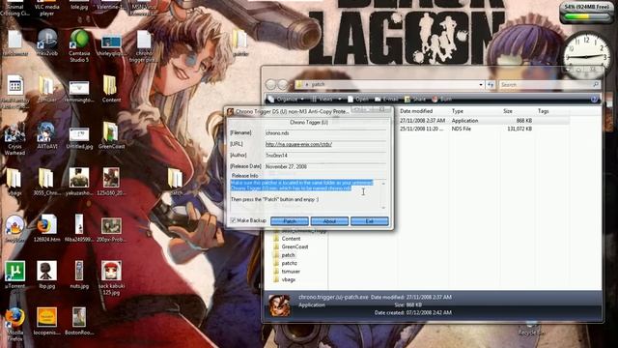Select the patch folder in Explorer tree

[x=288, y=255]
